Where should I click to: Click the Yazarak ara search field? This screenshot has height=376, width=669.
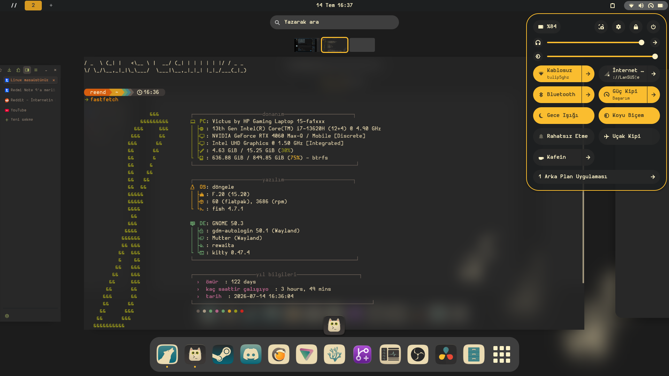334,22
